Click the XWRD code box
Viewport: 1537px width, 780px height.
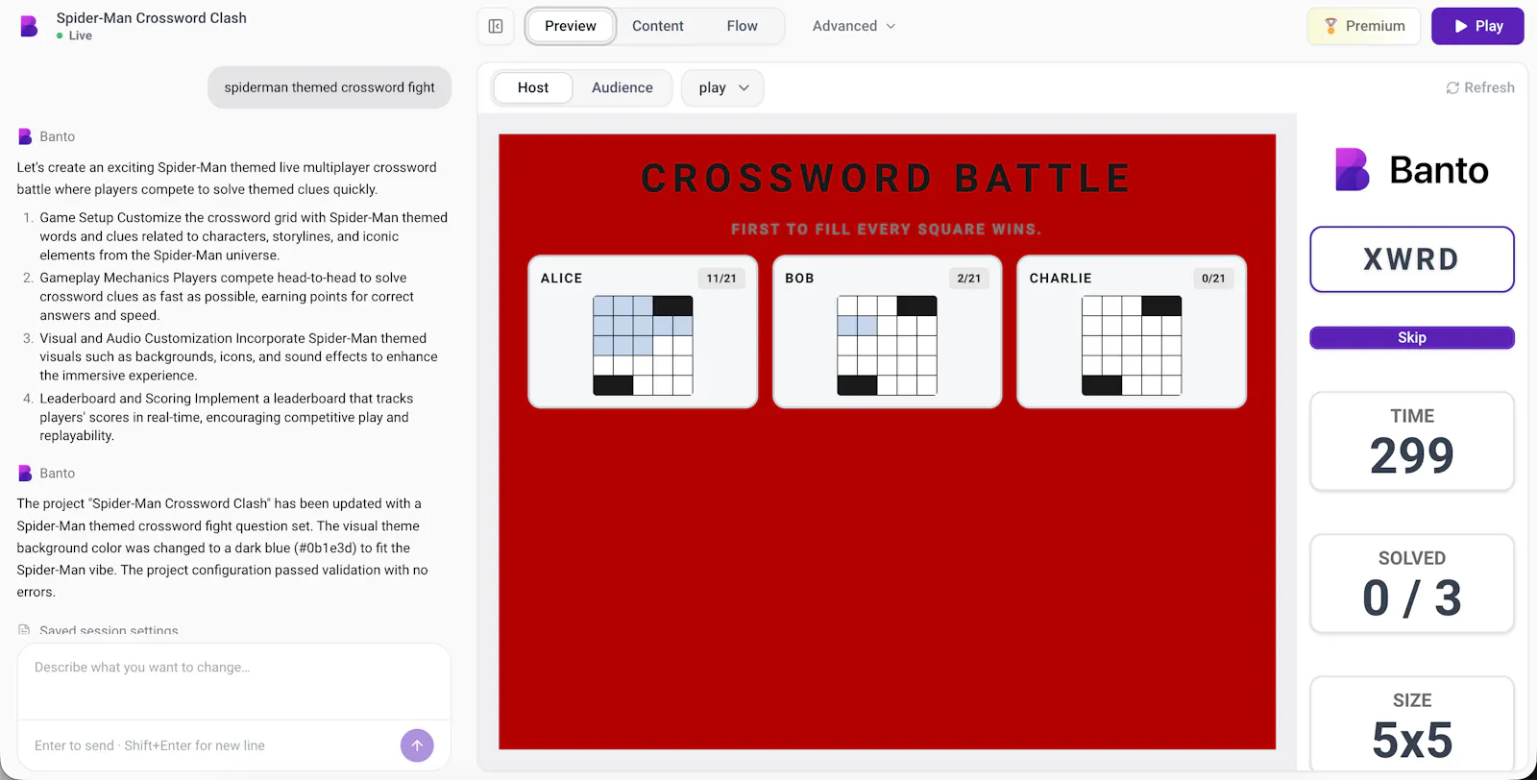pyautogui.click(x=1412, y=259)
